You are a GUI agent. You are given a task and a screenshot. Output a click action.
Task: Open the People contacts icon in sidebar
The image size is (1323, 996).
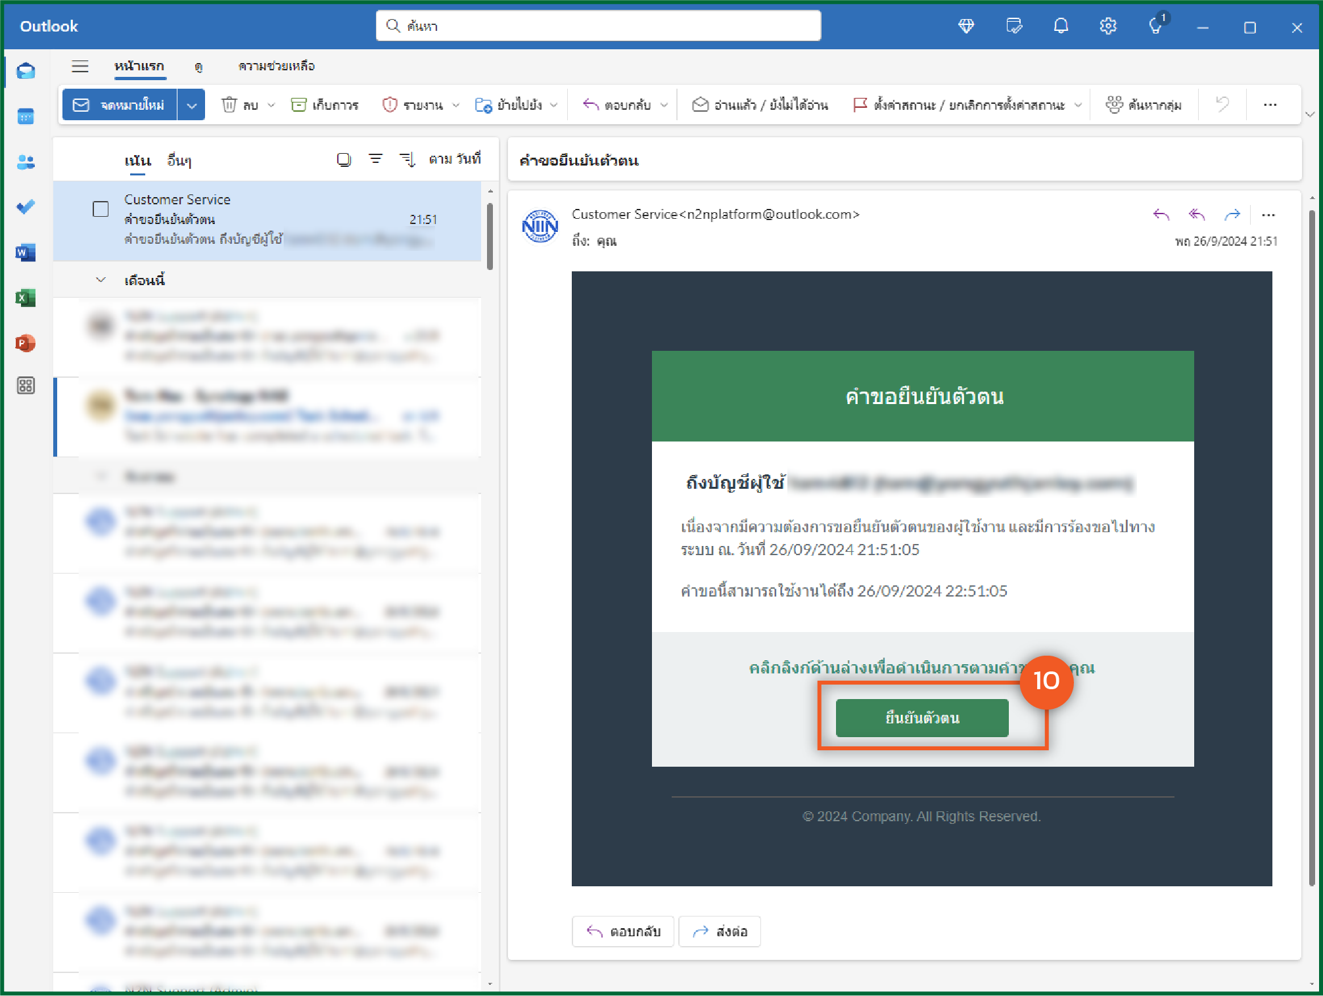click(26, 162)
